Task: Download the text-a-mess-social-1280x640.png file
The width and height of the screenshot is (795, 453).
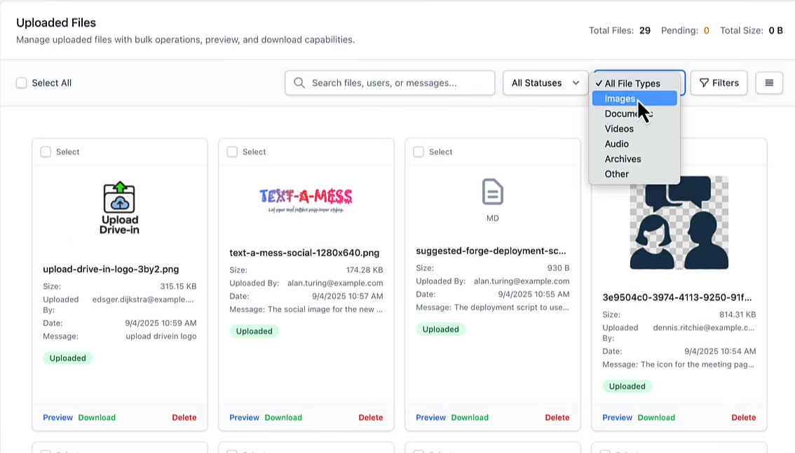Action: [283, 417]
